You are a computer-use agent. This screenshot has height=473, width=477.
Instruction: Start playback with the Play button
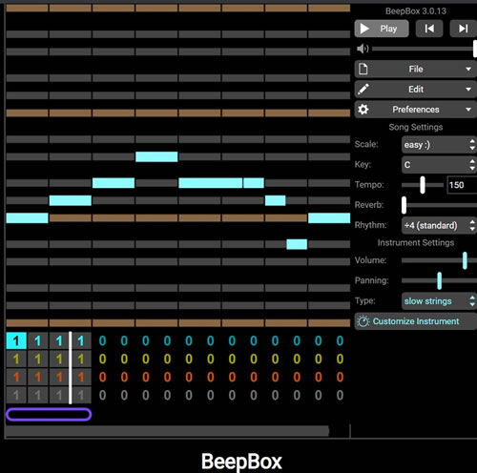(382, 29)
